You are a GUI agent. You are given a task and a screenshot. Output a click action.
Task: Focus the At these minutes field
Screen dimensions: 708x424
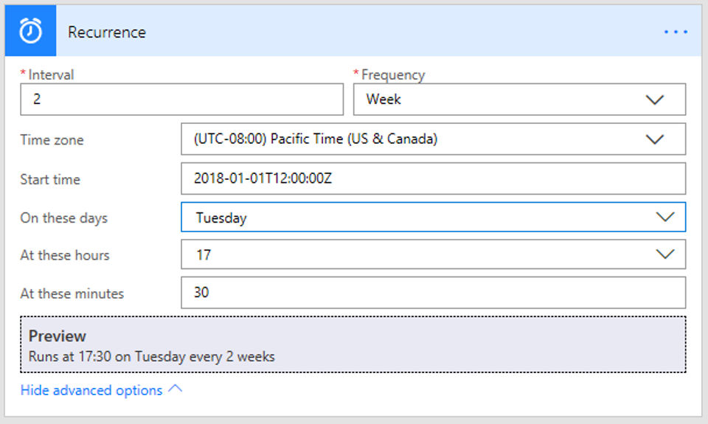pyautogui.click(x=433, y=293)
